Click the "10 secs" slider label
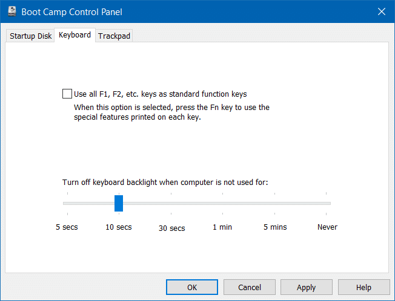The width and height of the screenshot is (395, 301). (x=119, y=227)
